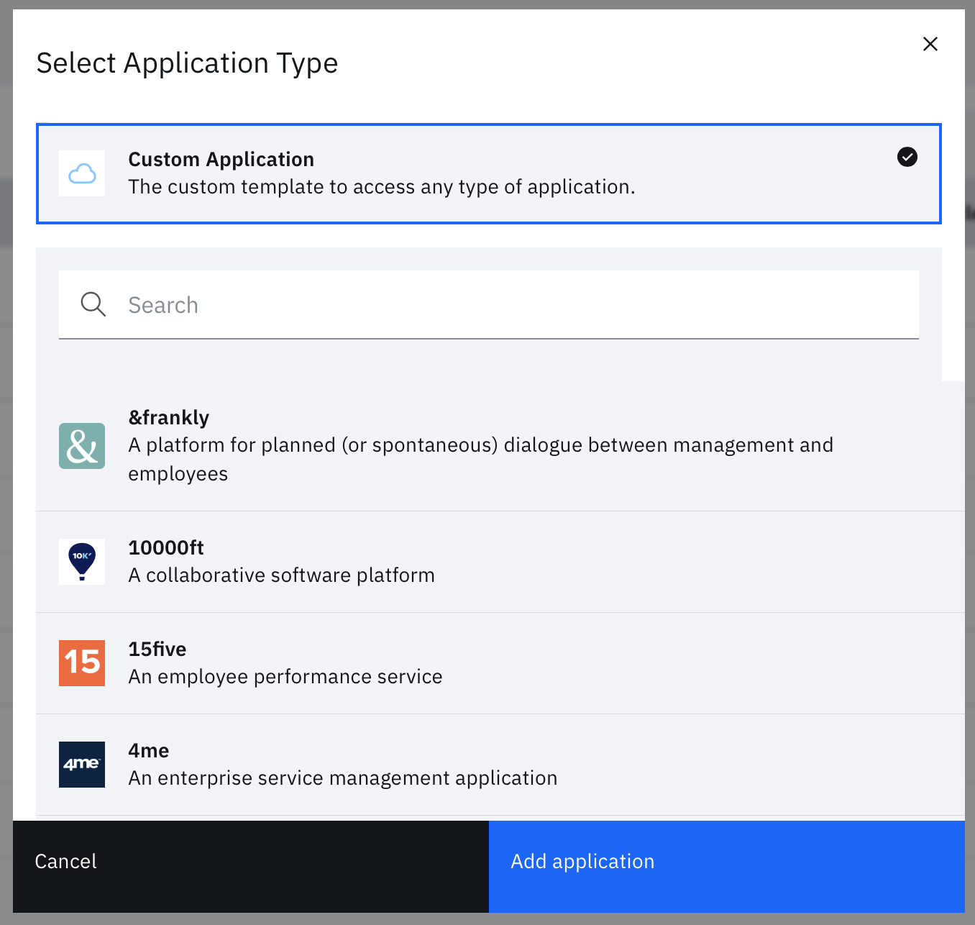Screen dimensions: 975x925
Task: Click the 15five orange logo
Action: tap(82, 663)
